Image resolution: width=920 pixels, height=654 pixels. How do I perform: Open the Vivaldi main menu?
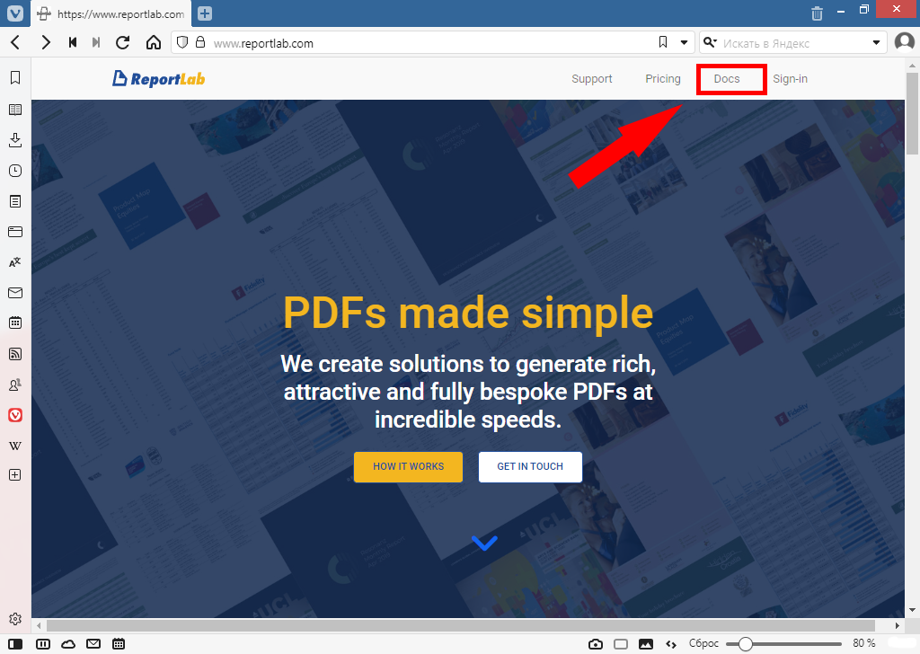pos(15,13)
